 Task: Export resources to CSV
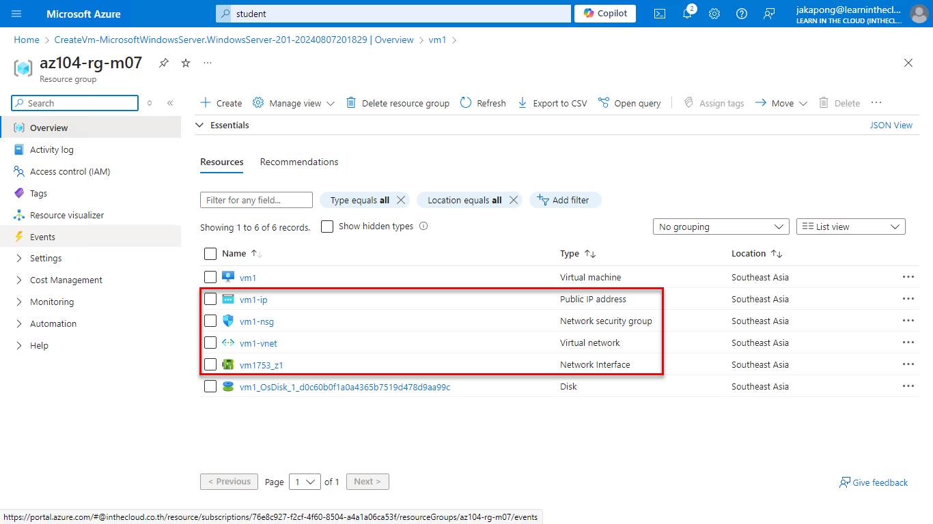pos(552,103)
